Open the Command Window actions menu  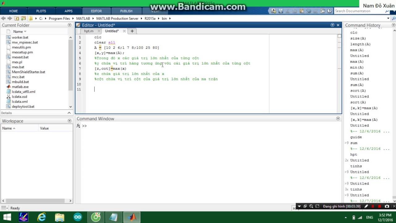click(x=338, y=119)
